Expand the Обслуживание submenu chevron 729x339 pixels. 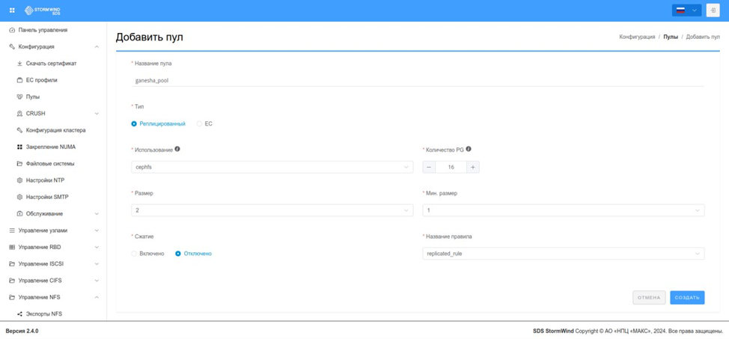pos(97,214)
